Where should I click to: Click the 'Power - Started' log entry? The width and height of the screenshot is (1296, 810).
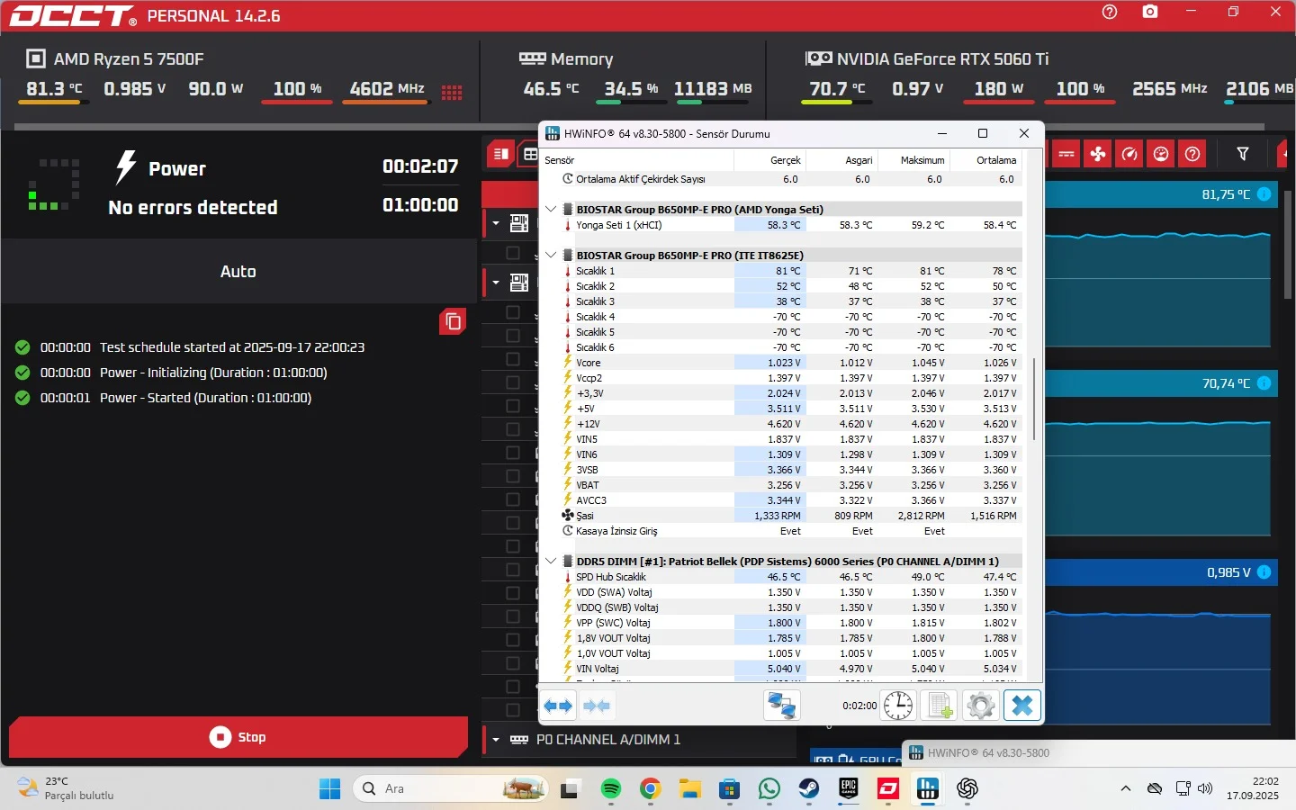tap(175, 398)
